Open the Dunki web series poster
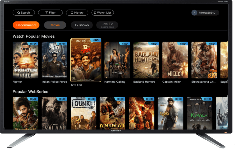The width and height of the screenshot is (235, 149). pos(84,113)
